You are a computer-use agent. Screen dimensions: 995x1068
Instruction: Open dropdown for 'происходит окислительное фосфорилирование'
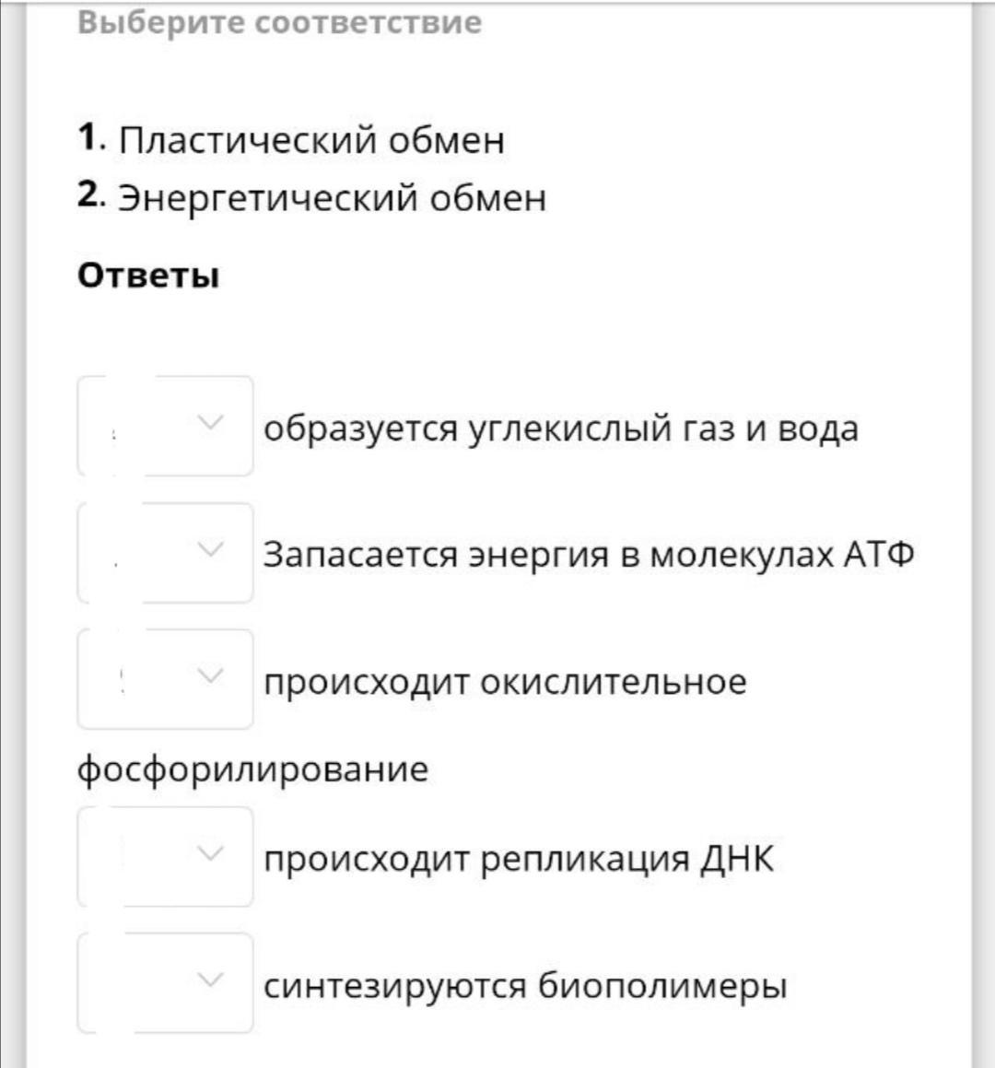pyautogui.click(x=166, y=679)
